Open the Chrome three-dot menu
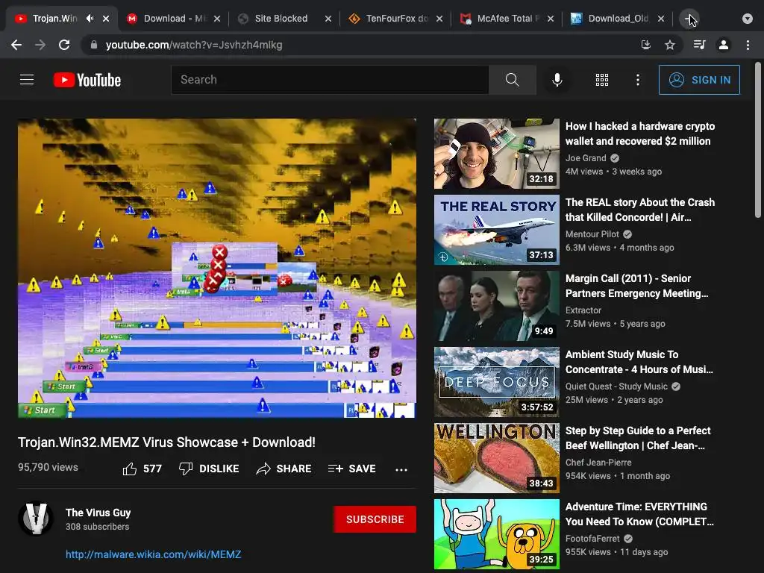Viewport: 764px width, 573px height. coord(748,45)
